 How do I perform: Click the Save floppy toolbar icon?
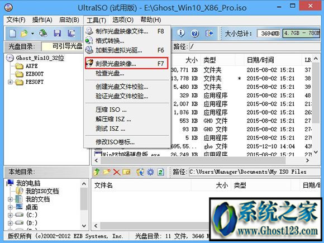tap(57, 34)
